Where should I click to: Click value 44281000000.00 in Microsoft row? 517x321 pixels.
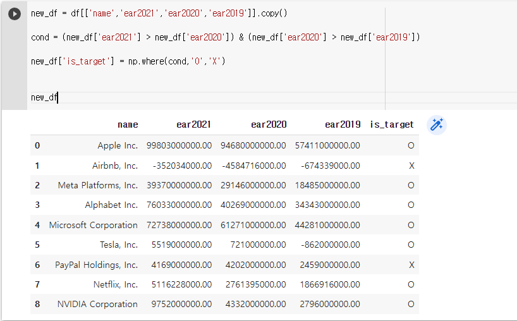pos(327,225)
